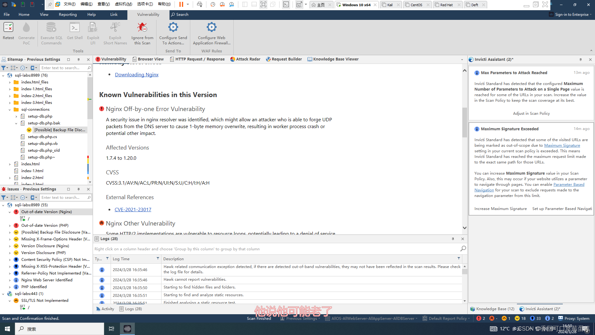The image size is (595, 335).
Task: Open Configure Send To Actions
Action: (x=173, y=28)
